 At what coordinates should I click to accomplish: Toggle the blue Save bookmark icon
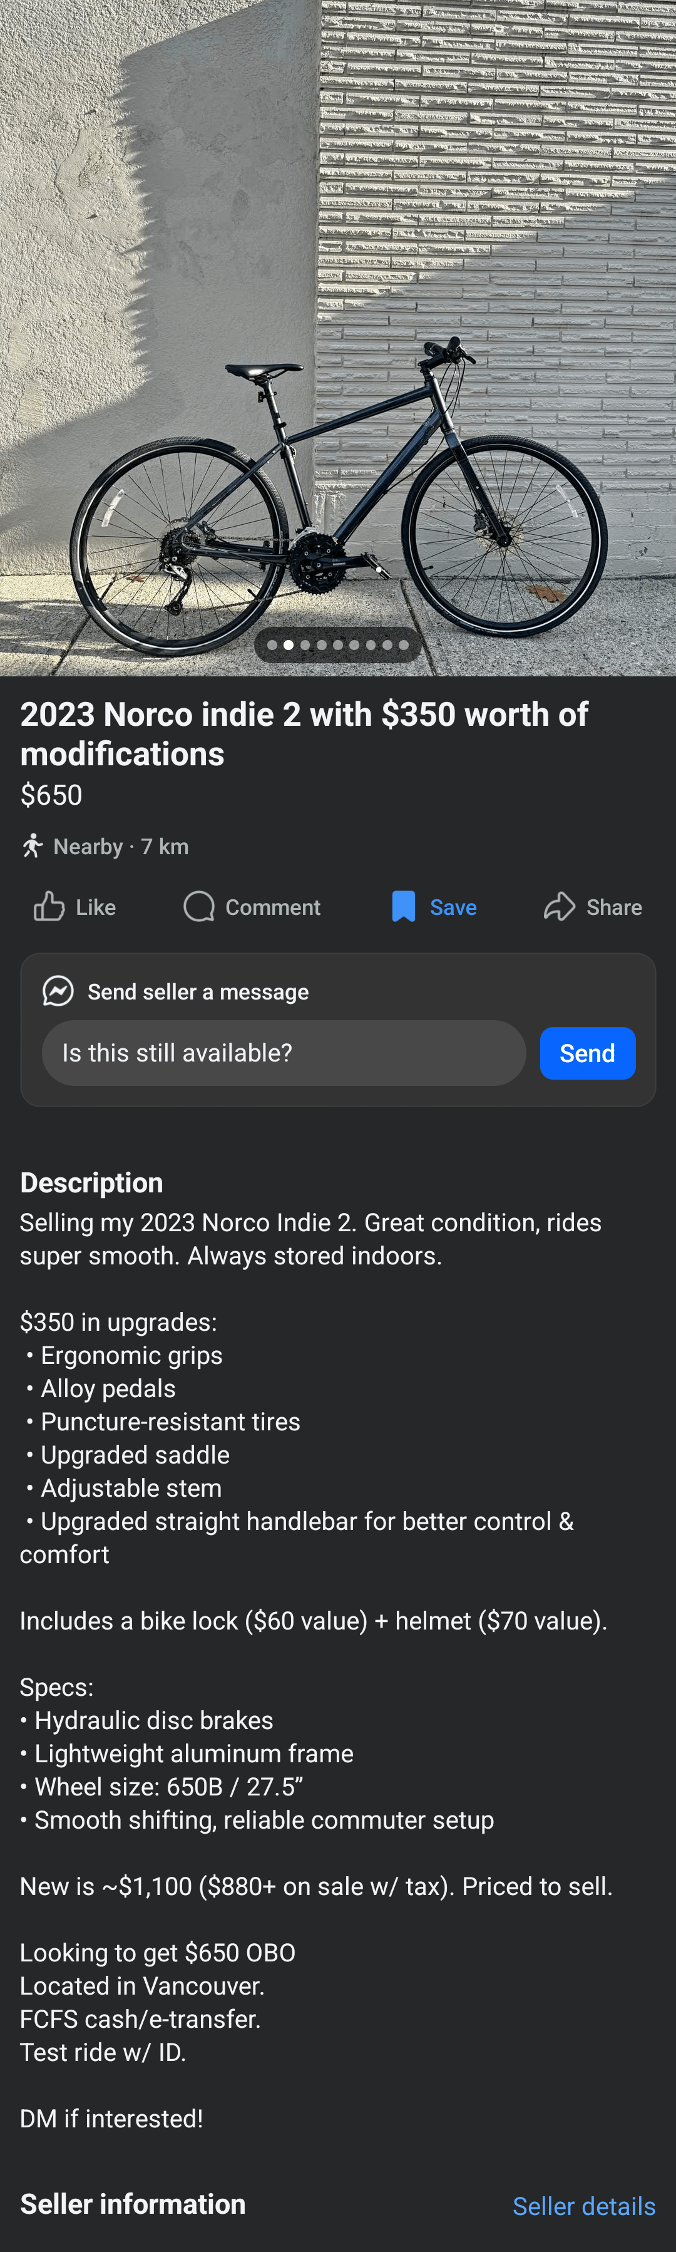tap(404, 907)
